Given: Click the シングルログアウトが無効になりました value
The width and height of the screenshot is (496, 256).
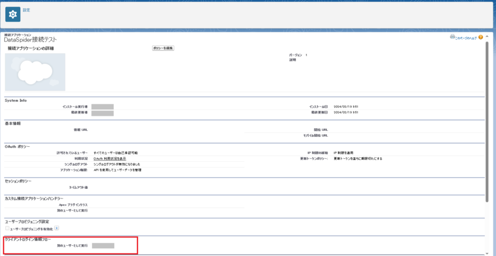Looking at the screenshot, I should pyautogui.click(x=117, y=164).
